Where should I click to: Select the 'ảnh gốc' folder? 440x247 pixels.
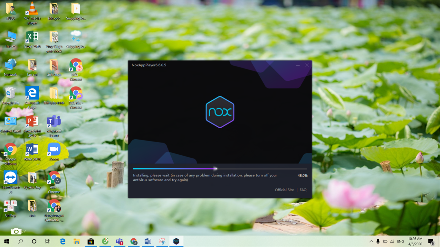(x=54, y=12)
